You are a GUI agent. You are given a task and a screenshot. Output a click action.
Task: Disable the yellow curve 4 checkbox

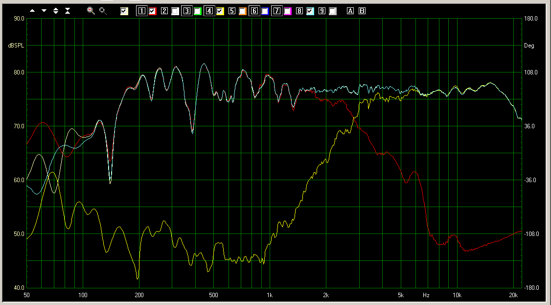tap(220, 11)
